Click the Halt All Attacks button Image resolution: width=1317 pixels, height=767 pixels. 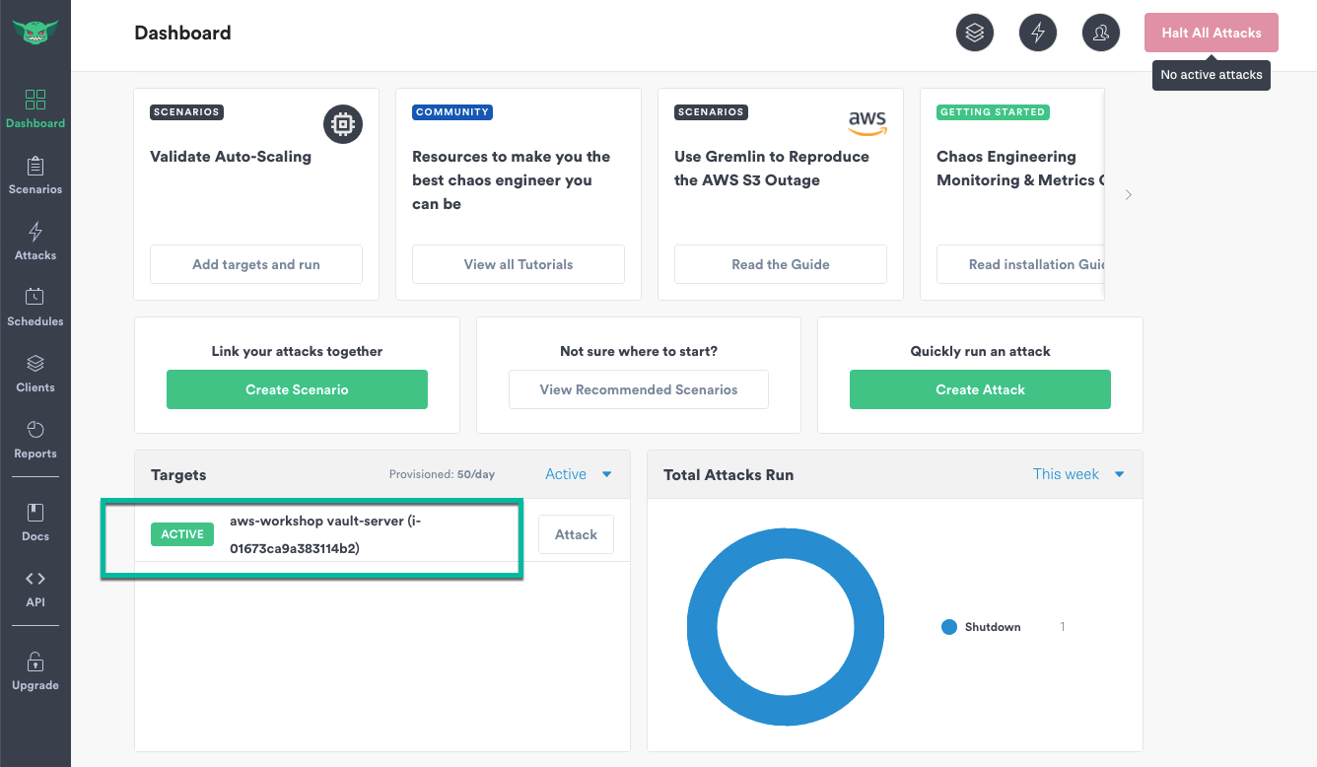(1212, 33)
